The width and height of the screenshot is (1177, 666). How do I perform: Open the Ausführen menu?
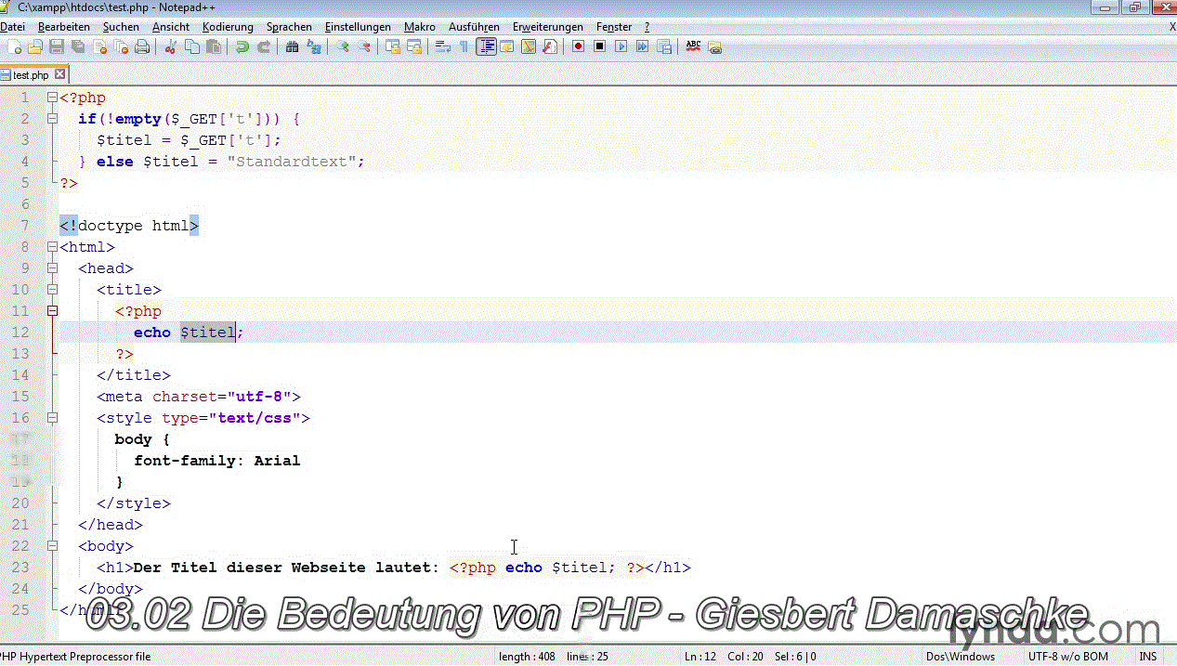[x=474, y=27]
